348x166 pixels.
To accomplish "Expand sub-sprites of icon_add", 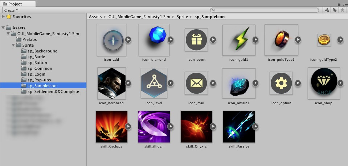I will click(x=128, y=40).
